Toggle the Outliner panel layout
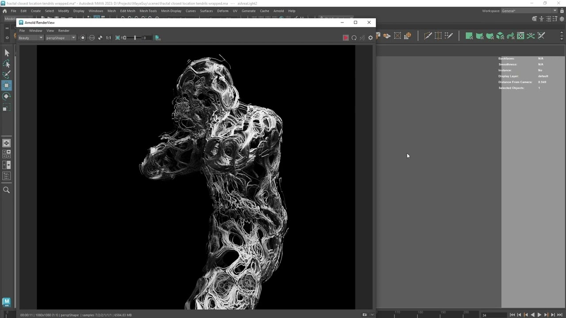This screenshot has width=566, height=318. (x=7, y=176)
